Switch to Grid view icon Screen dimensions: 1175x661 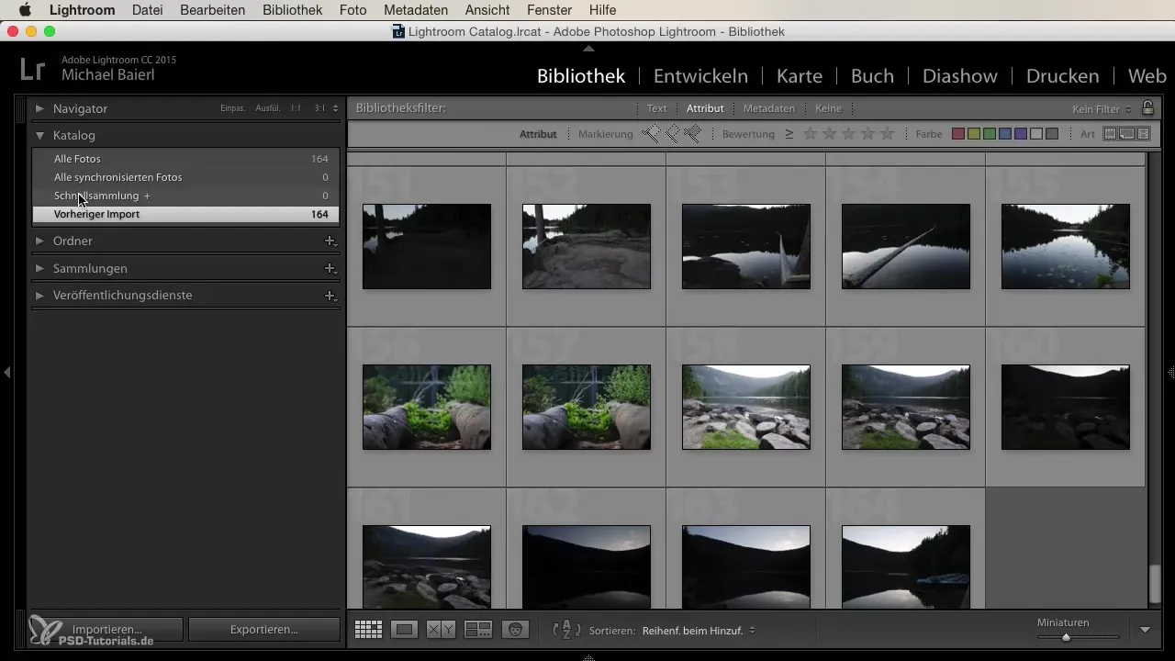(368, 630)
